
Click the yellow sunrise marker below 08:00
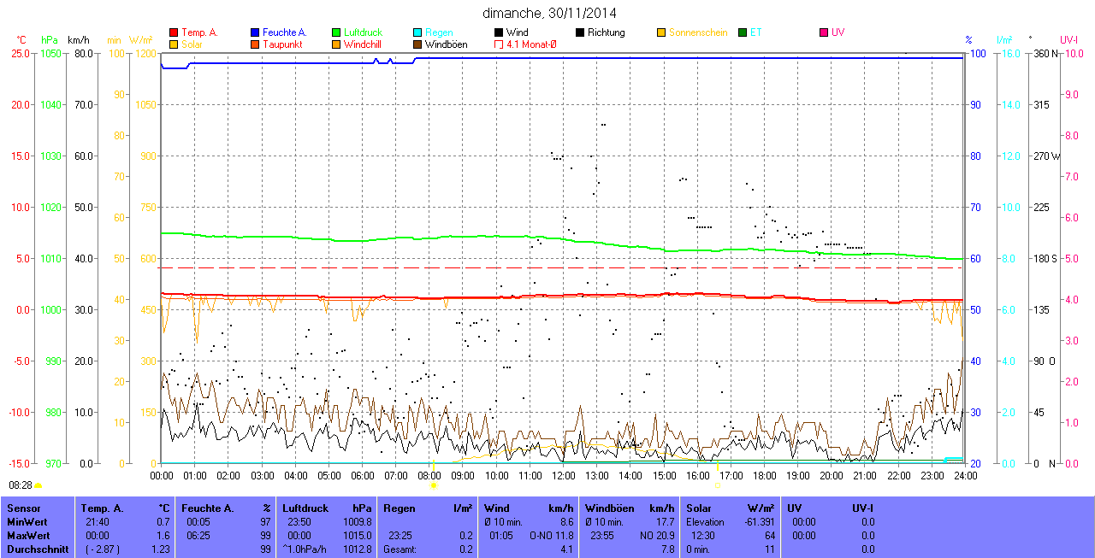click(434, 485)
